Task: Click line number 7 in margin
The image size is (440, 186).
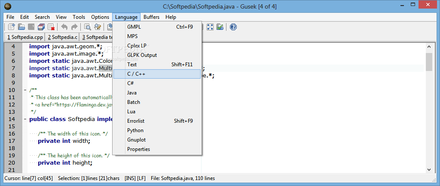Action: tap(13, 68)
